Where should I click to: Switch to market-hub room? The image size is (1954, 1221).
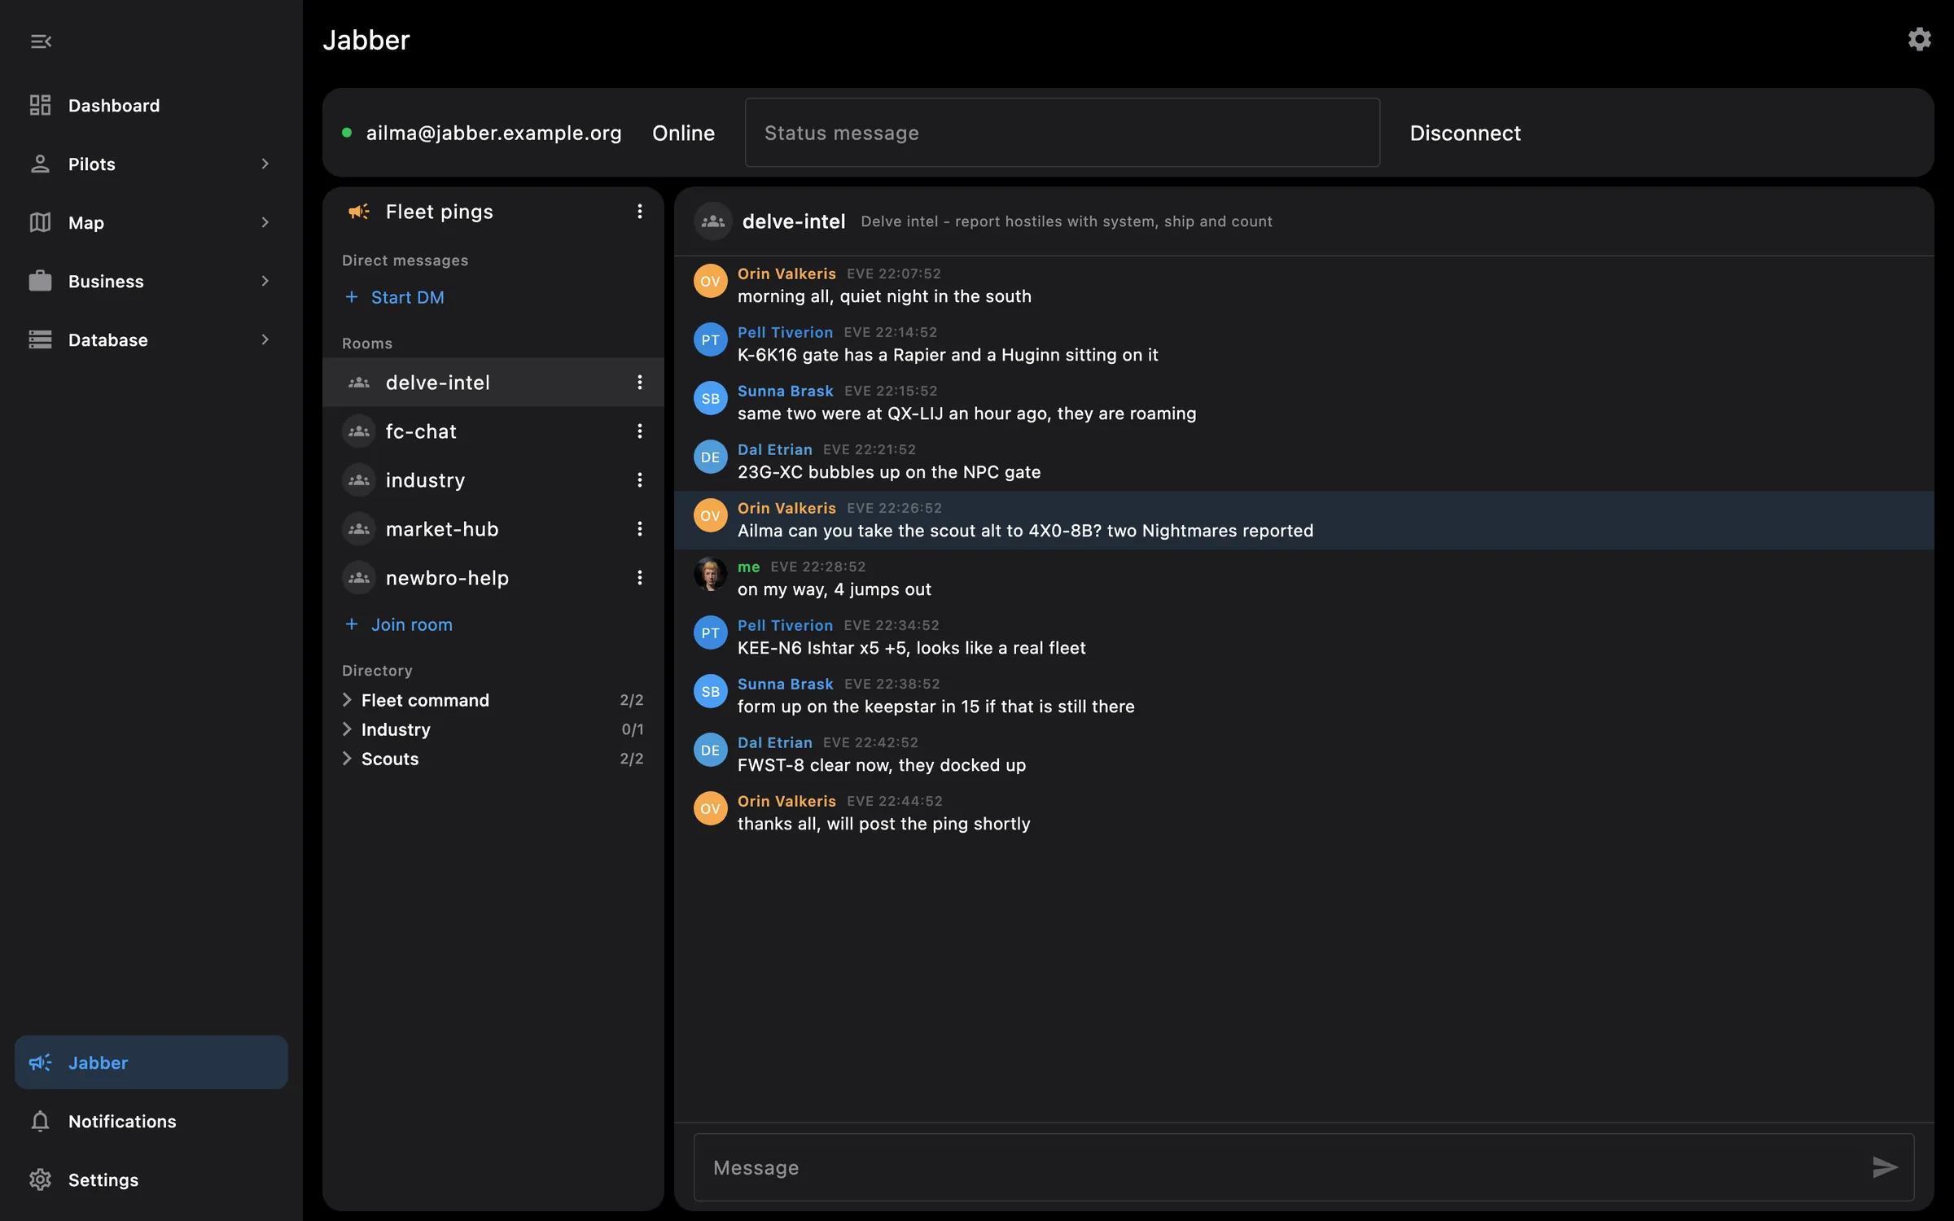(x=493, y=529)
